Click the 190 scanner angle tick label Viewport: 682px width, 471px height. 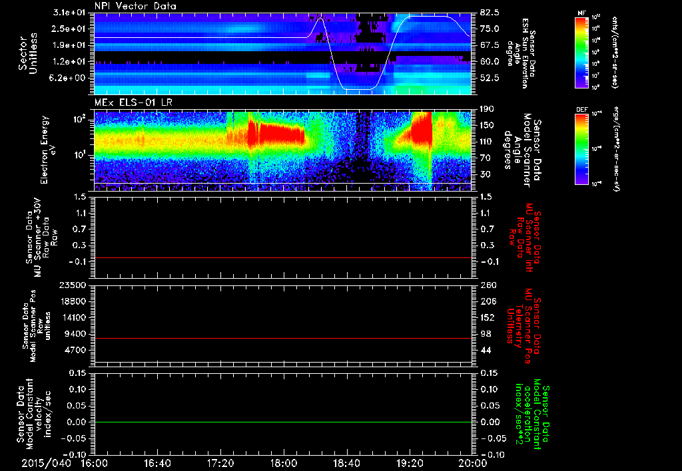487,109
